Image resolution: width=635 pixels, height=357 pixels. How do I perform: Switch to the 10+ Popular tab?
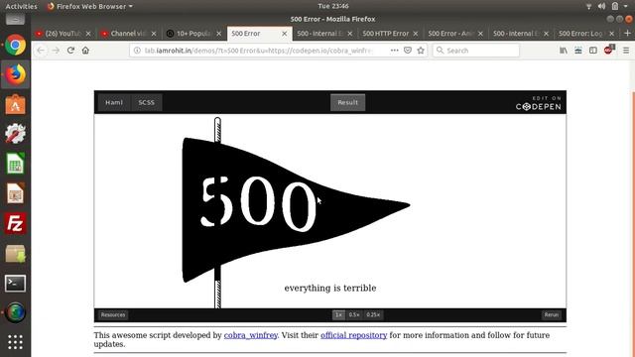pos(193,33)
